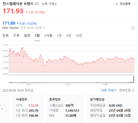Click the STZ ticker symbol text
Screen dimensions: 138x123
(37, 4)
